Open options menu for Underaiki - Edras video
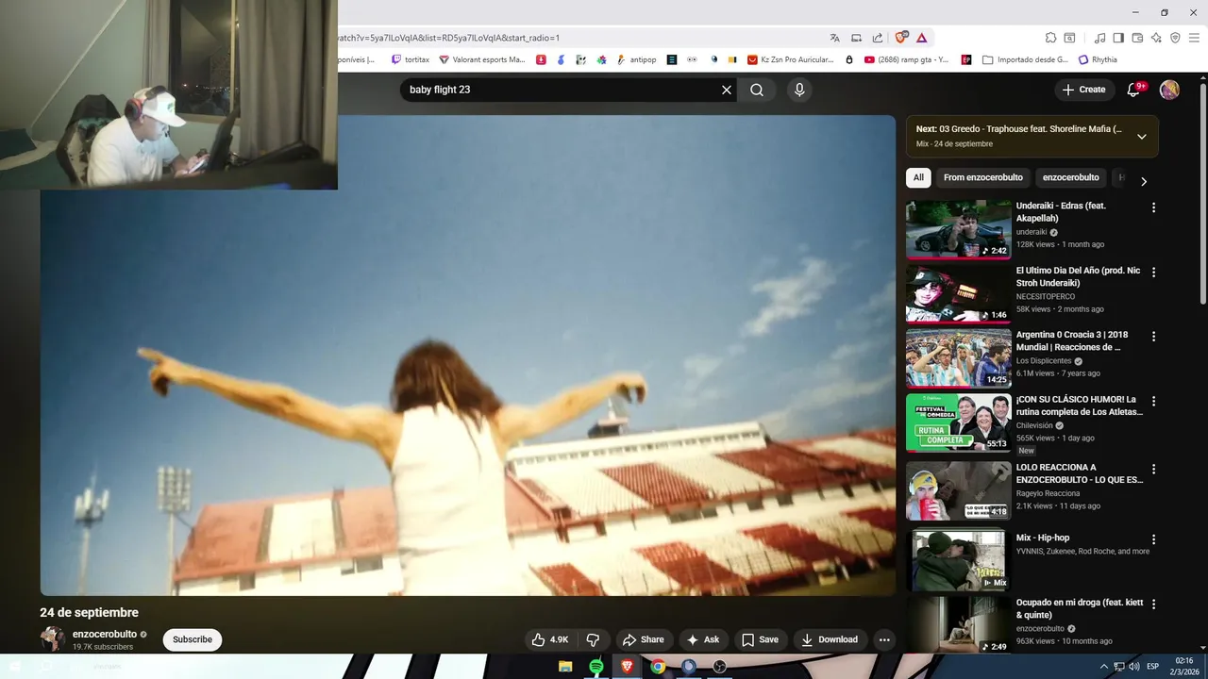Viewport: 1208px width, 679px height. pos(1153,207)
